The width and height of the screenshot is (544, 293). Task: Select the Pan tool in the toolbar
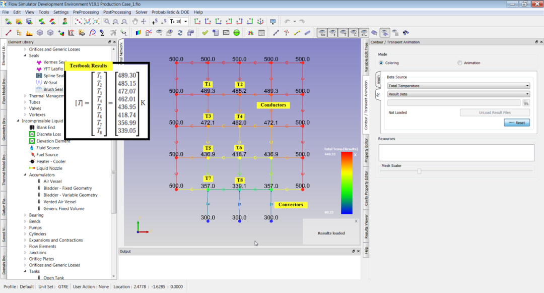(x=135, y=21)
